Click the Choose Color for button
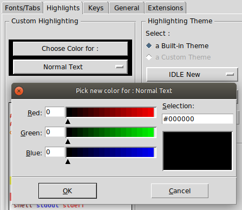This screenshot has height=210, width=242. pos(70,49)
